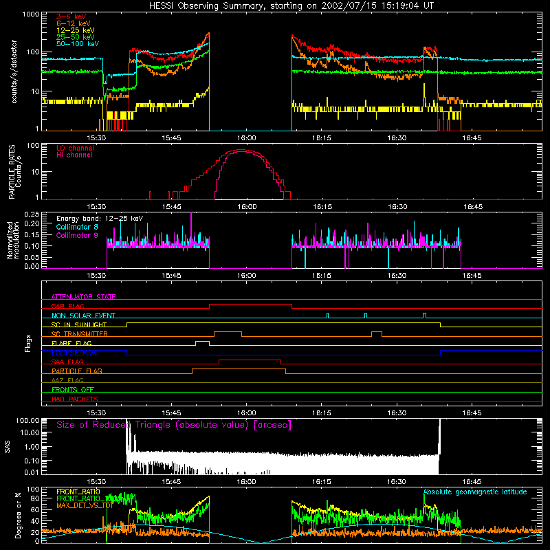Image resolution: width=550 pixels, height=550 pixels.
Task: Click the BAD_PACKETS flag label
Action: 75,399
